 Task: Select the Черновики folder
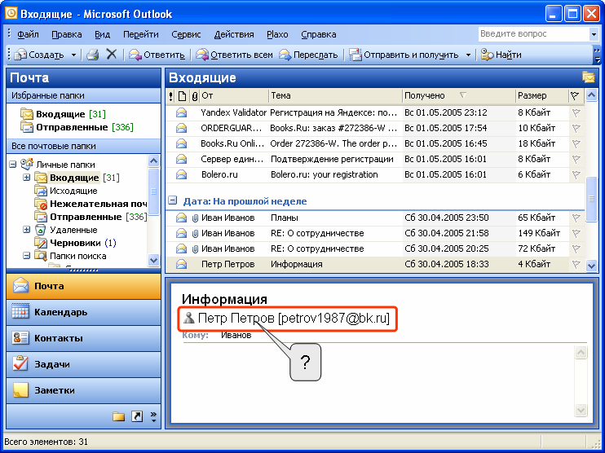[75, 243]
